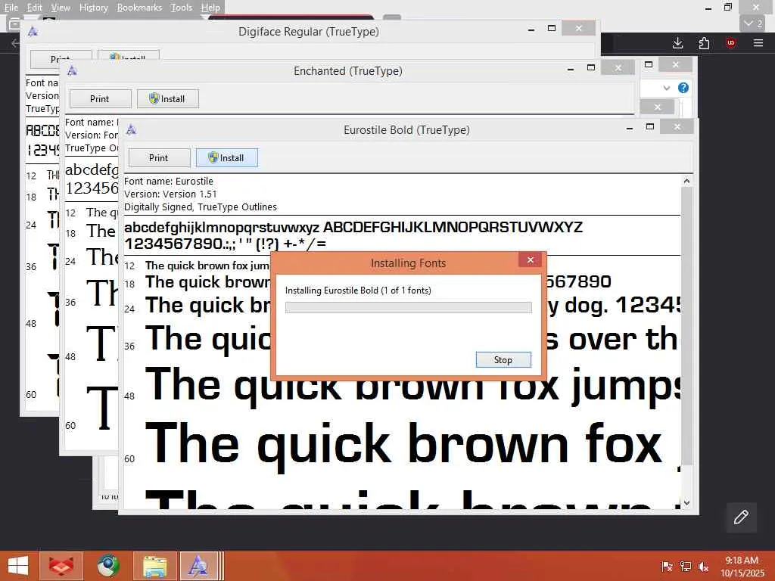Click Install in the Eurostile Bold window
The height and width of the screenshot is (581, 775).
pyautogui.click(x=227, y=157)
